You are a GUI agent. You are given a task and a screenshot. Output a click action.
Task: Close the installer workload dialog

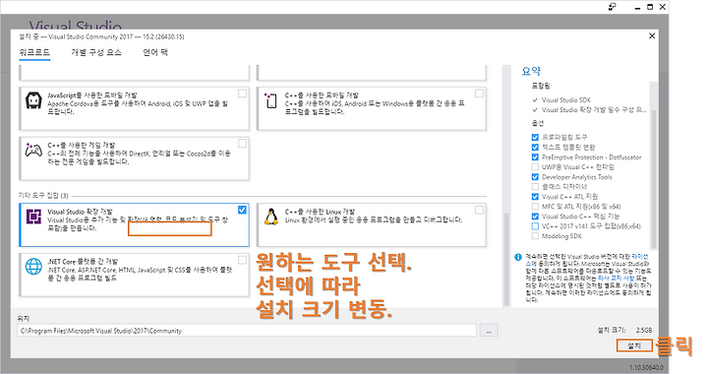point(652,35)
